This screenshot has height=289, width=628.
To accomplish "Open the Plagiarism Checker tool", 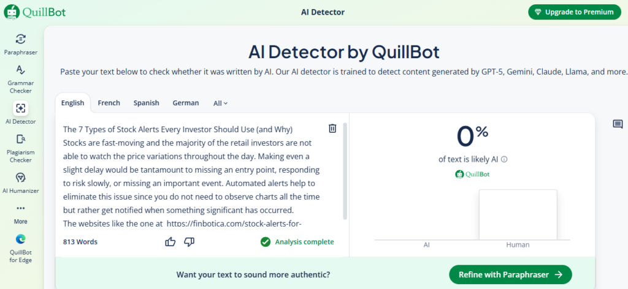I will pyautogui.click(x=21, y=140).
